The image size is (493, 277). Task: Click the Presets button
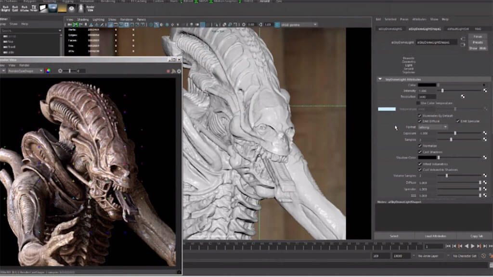coord(478,42)
